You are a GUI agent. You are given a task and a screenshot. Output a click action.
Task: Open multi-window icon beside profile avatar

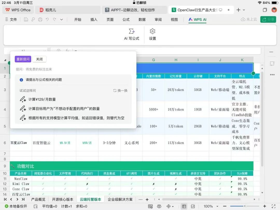click(265, 10)
